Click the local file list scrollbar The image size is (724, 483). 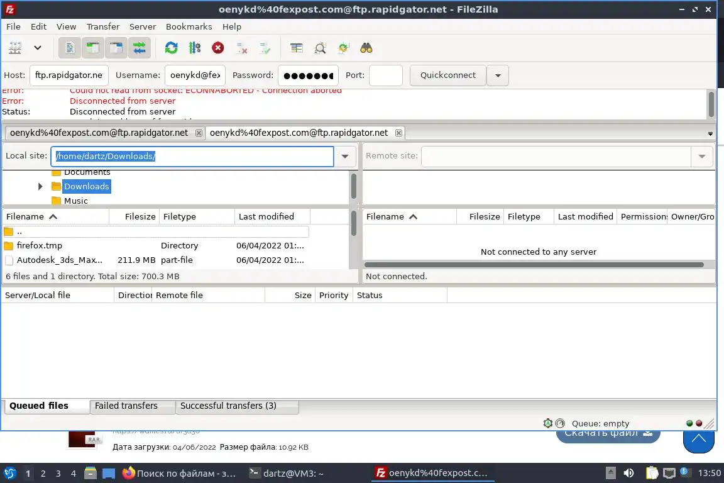click(354, 224)
